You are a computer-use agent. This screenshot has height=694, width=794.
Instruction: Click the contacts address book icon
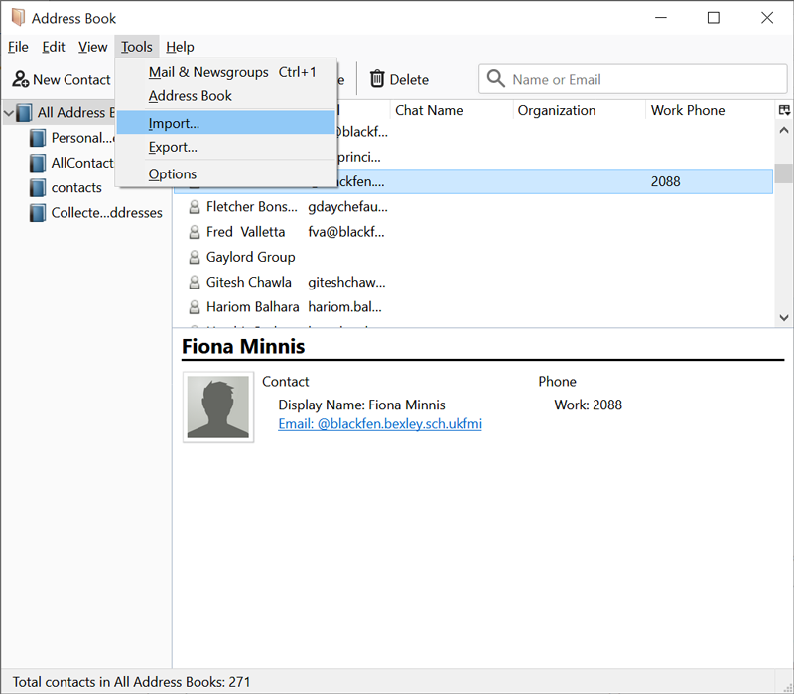point(38,187)
